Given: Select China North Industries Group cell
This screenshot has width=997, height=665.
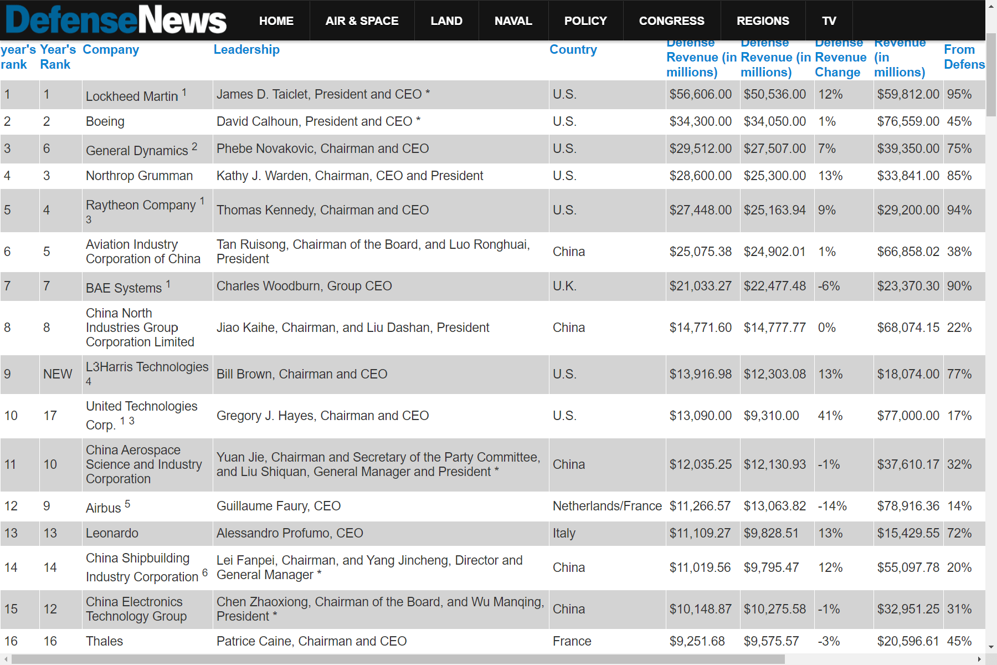Looking at the screenshot, I should point(147,328).
